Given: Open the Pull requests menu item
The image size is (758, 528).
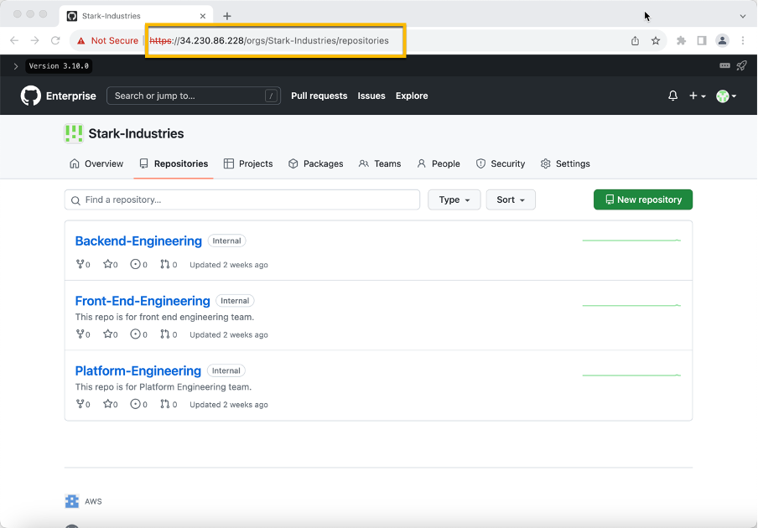Looking at the screenshot, I should click(x=319, y=96).
